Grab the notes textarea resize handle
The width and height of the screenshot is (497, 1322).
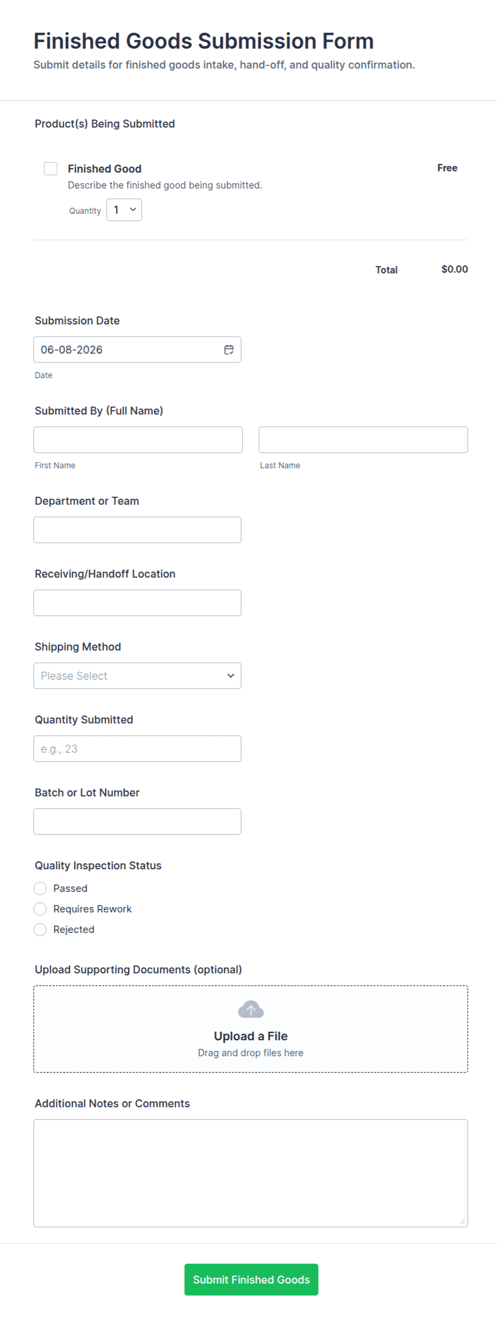click(x=462, y=1222)
